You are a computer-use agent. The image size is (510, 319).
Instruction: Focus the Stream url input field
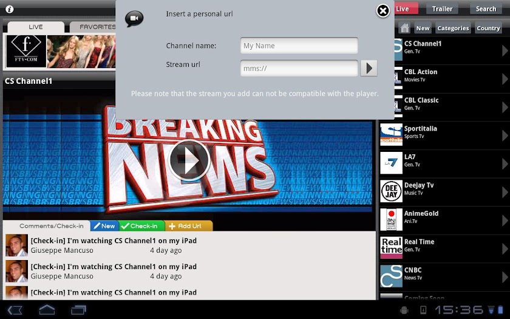[x=299, y=68]
